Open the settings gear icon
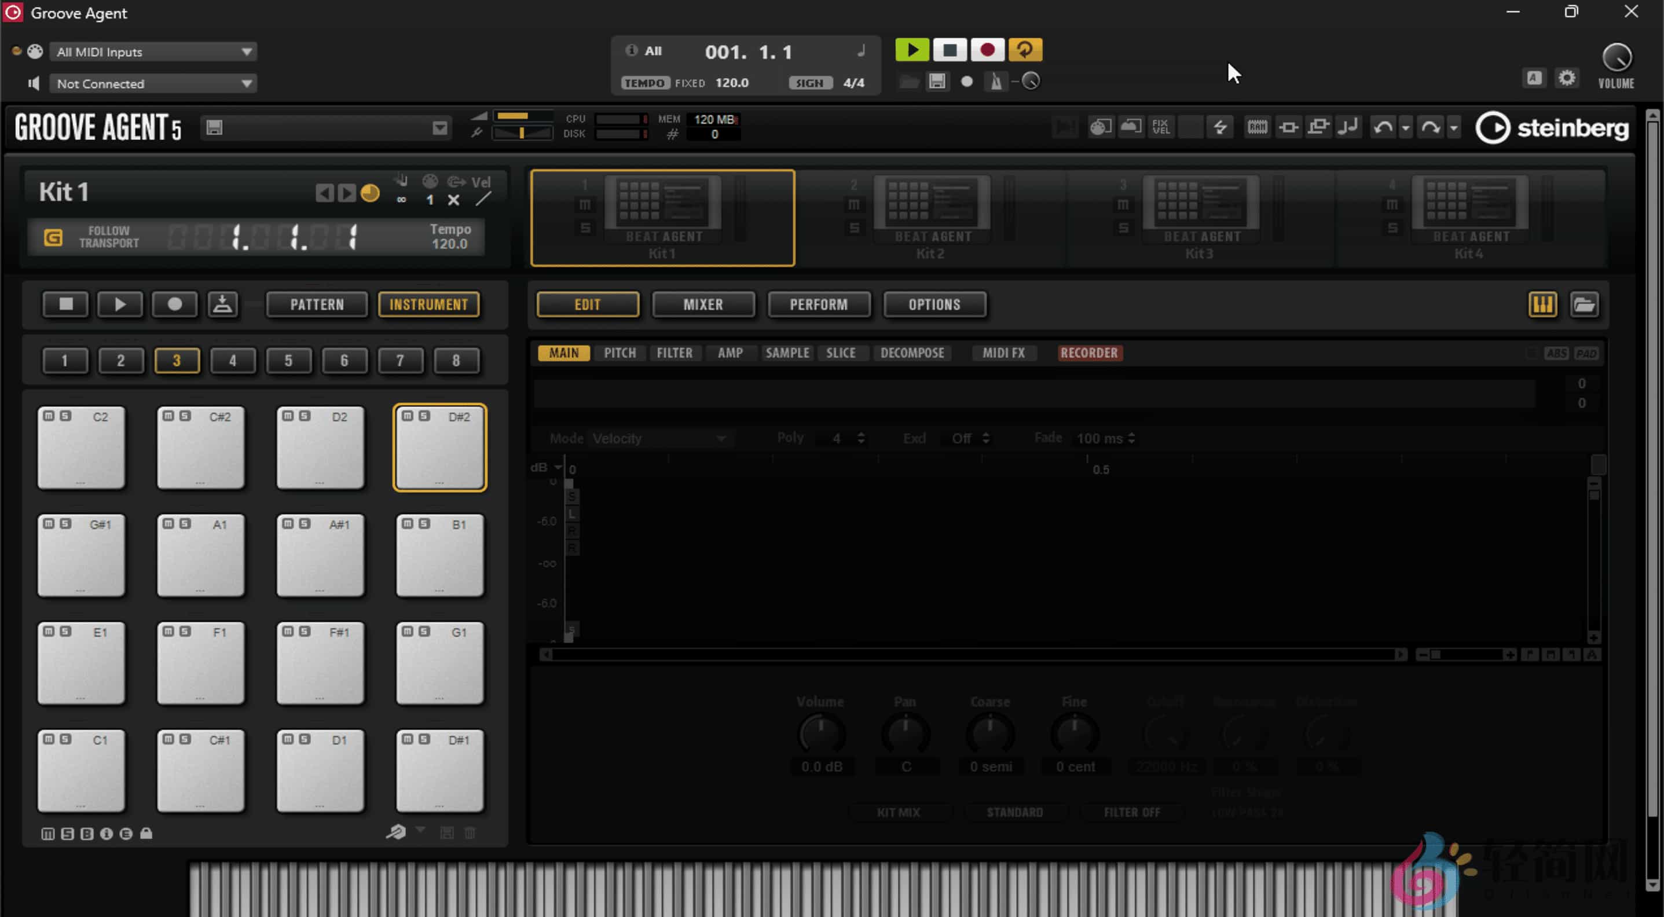The image size is (1664, 917). pyautogui.click(x=1567, y=78)
